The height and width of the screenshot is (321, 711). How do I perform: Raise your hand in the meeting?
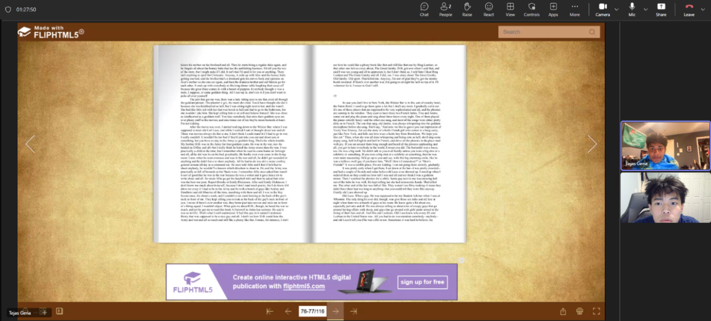pyautogui.click(x=467, y=9)
